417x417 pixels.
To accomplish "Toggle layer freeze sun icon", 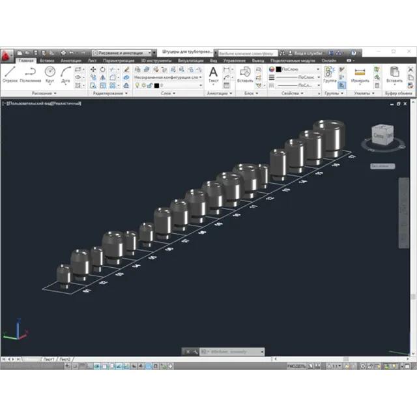I will point(143,85).
